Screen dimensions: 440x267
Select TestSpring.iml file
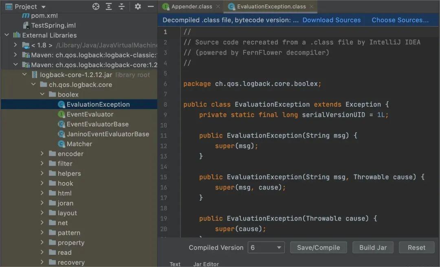tap(53, 26)
